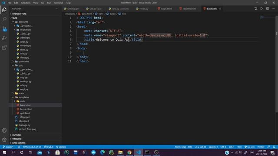
Task: Open admin.py in the accounts folder
Action: [36, 38]
